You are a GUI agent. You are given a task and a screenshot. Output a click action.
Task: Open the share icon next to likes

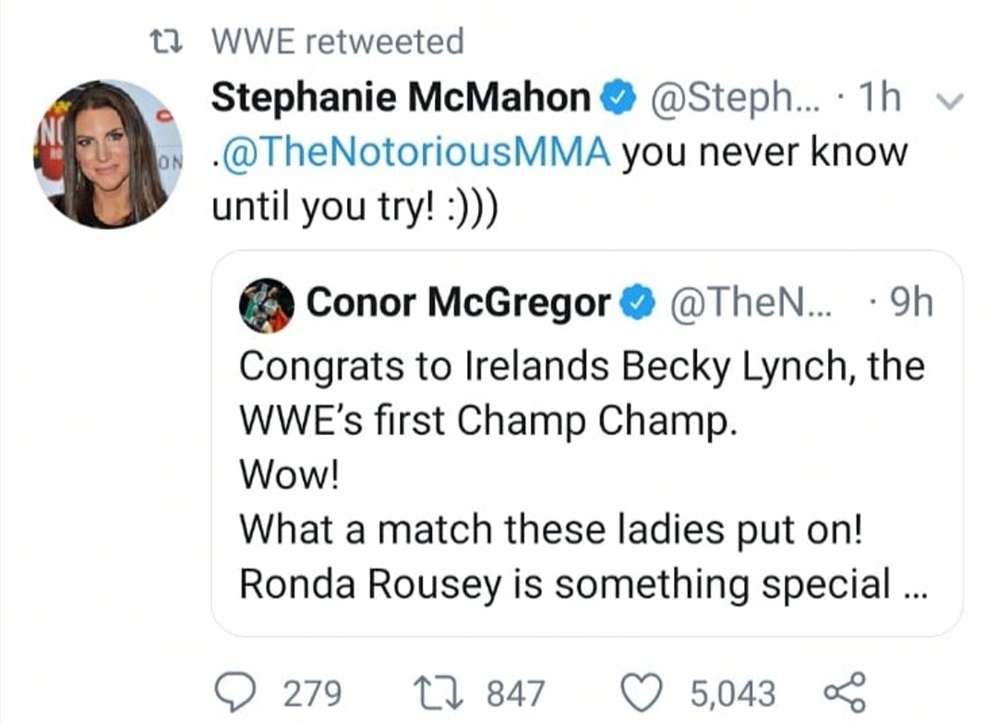(x=842, y=692)
